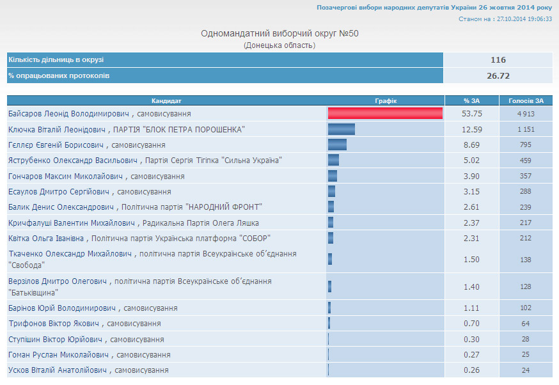Click the blue bar for Ключка Віталій
This screenshot has width=559, height=385.
tap(341, 130)
